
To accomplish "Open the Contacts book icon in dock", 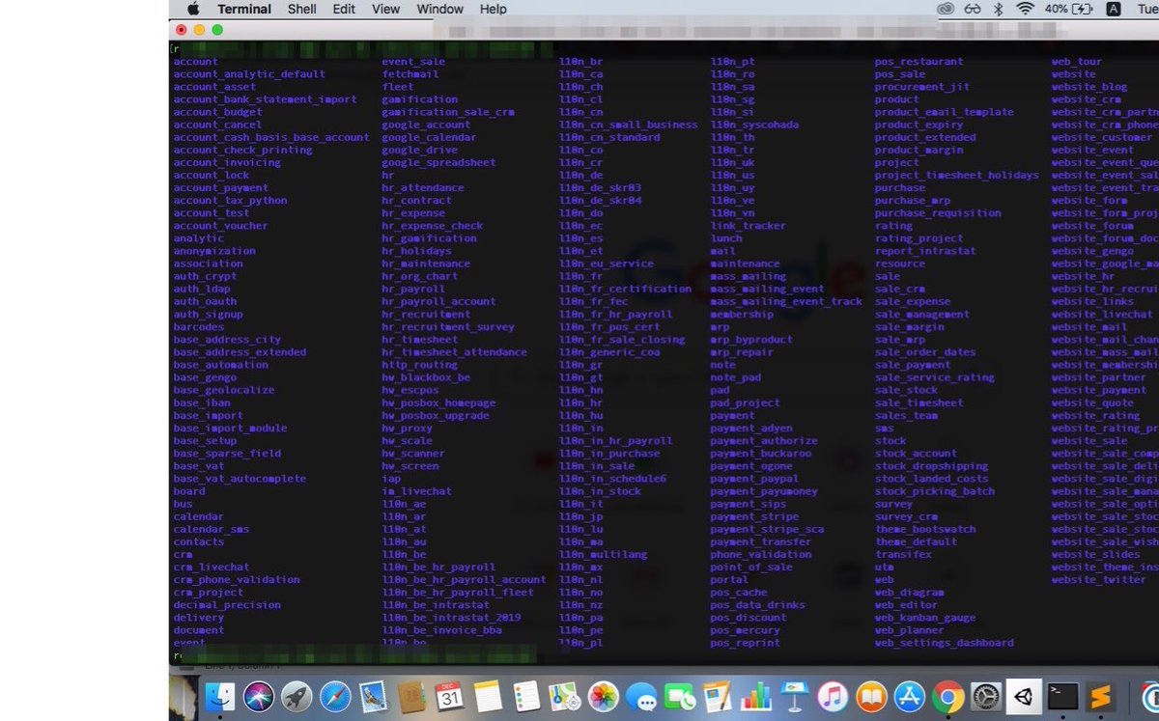I will [x=411, y=696].
